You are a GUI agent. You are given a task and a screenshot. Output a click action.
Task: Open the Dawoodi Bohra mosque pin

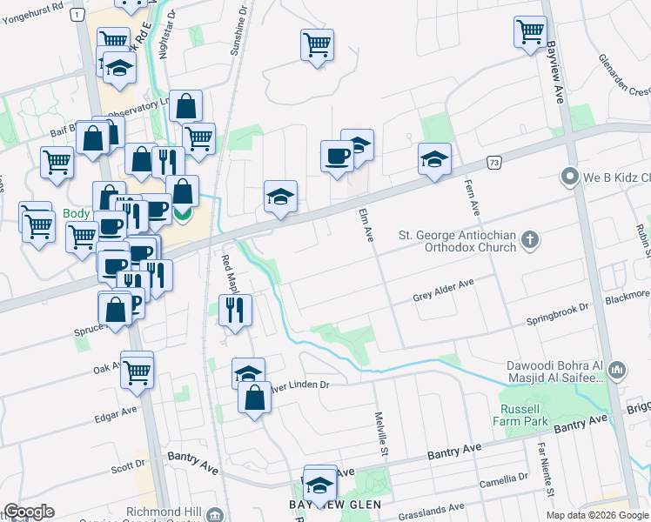click(x=617, y=369)
